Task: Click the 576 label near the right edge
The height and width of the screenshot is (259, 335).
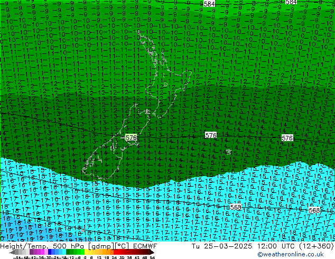Action: [x=287, y=138]
